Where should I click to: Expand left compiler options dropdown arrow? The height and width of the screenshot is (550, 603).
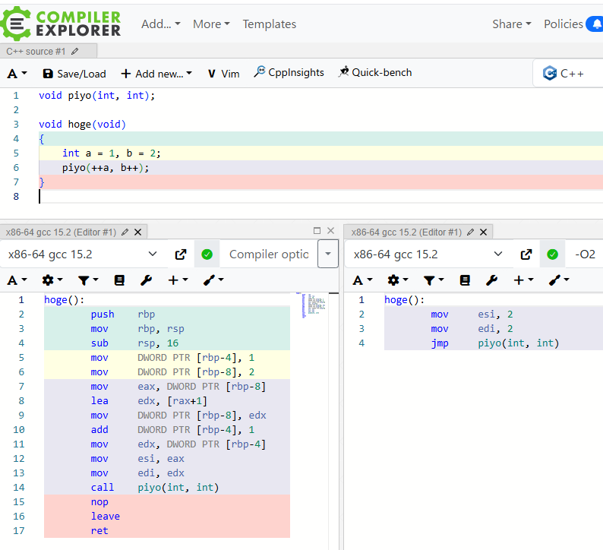click(x=328, y=254)
